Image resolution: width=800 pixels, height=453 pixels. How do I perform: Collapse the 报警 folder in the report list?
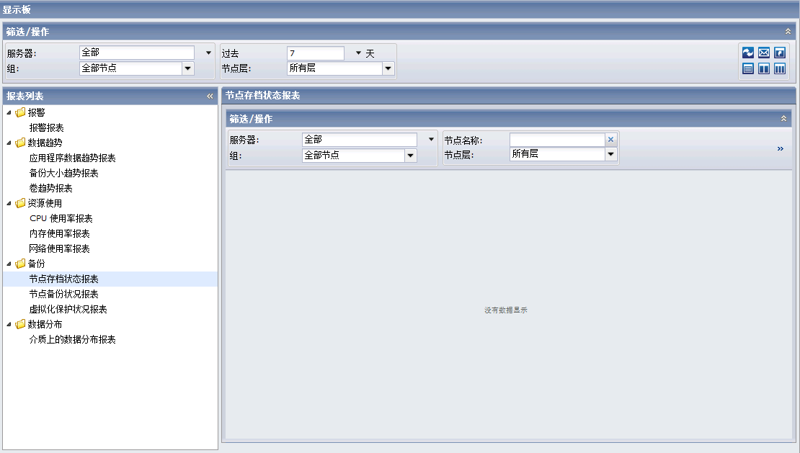tap(9, 112)
